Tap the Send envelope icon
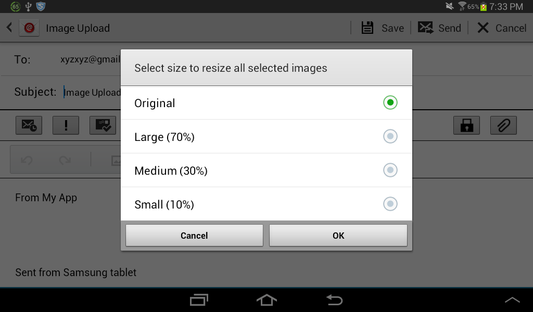The width and height of the screenshot is (533, 312). pyautogui.click(x=426, y=28)
